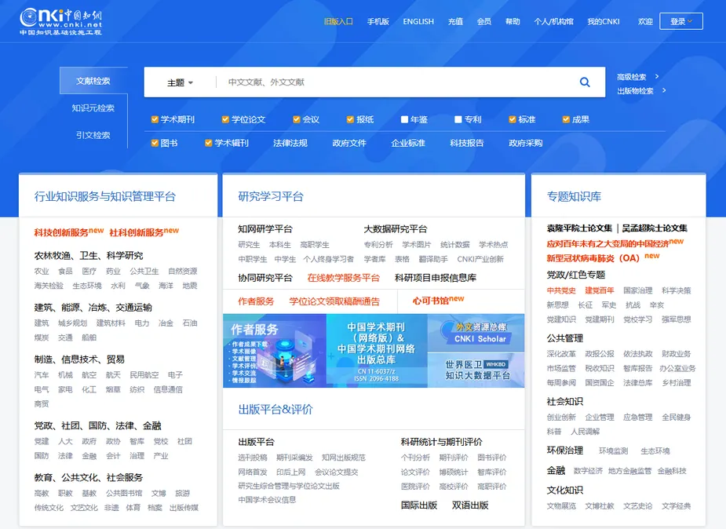The width and height of the screenshot is (726, 529).
Task: Open 充值 in the top menu
Action: pyautogui.click(x=455, y=21)
